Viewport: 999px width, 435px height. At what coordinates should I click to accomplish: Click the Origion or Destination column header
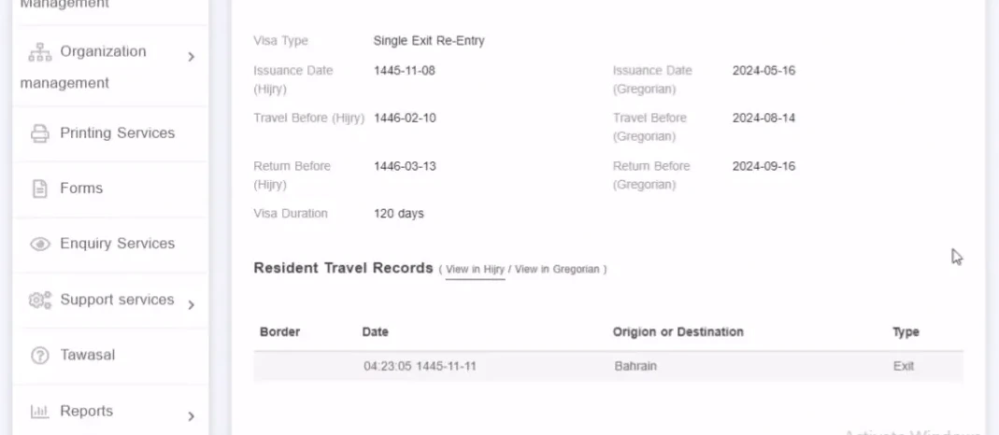click(x=678, y=332)
